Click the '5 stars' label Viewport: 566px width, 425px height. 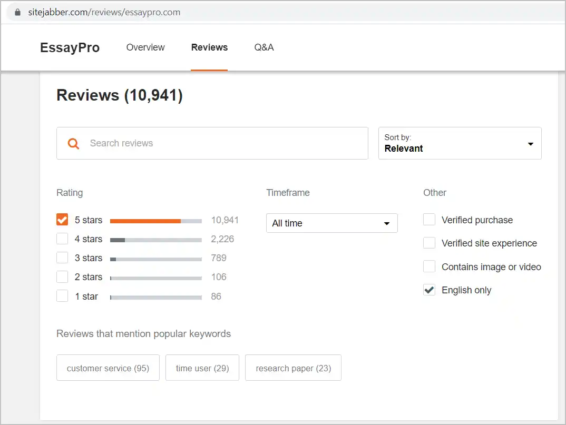[89, 220]
